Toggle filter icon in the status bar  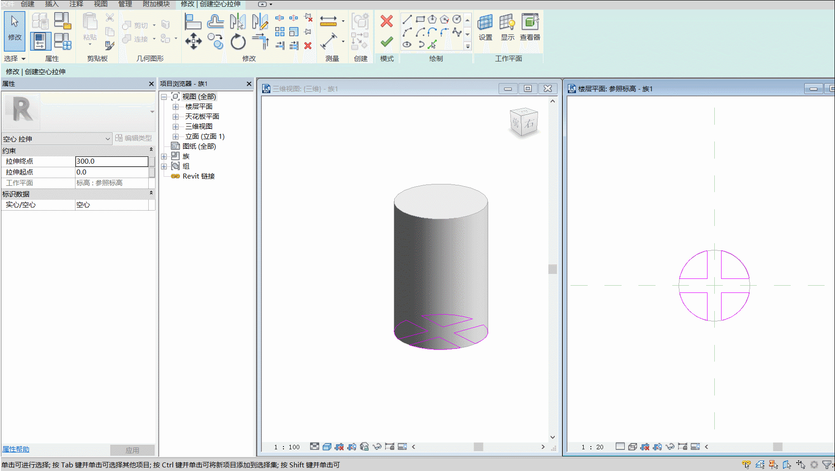826,465
